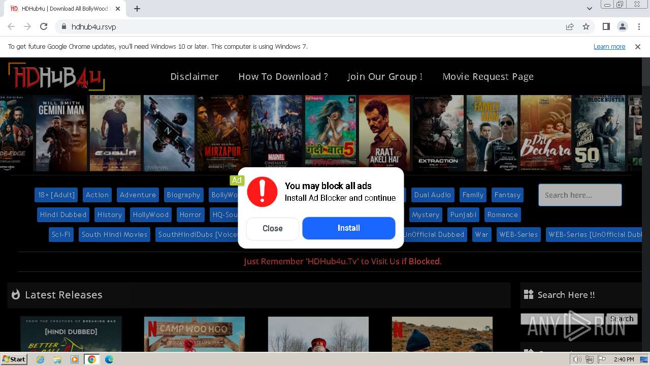Select the Action category tag
This screenshot has width=650, height=366.
click(97, 195)
